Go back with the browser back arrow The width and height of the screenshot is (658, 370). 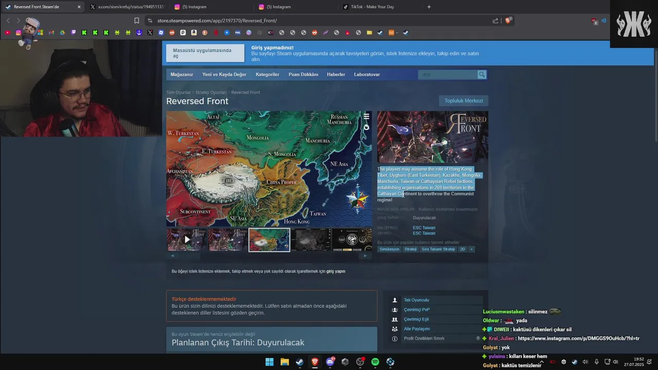pyautogui.click(x=8, y=21)
